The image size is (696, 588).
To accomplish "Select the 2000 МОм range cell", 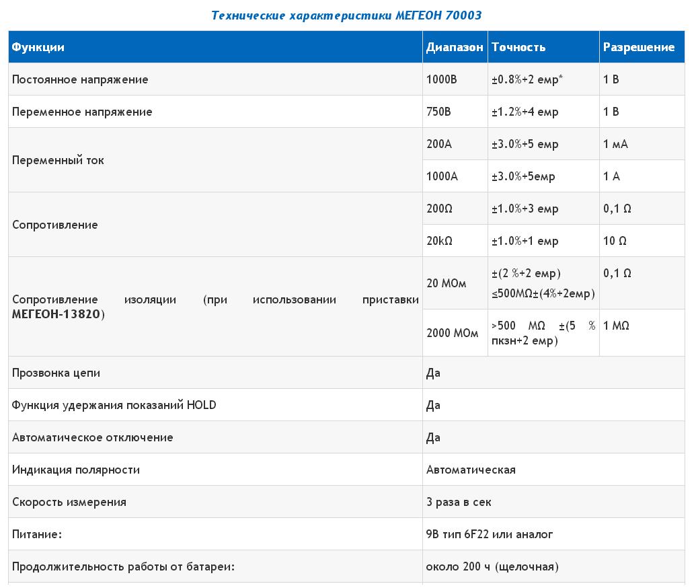I will [452, 333].
